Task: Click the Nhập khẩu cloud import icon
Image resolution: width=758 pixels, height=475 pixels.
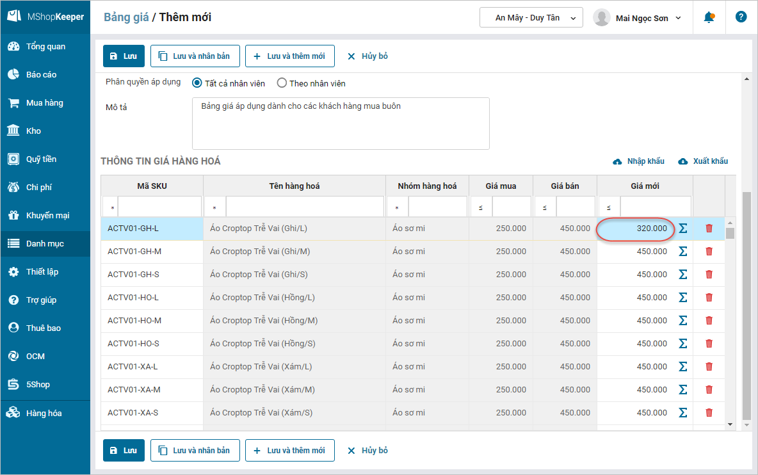Action: (x=617, y=161)
